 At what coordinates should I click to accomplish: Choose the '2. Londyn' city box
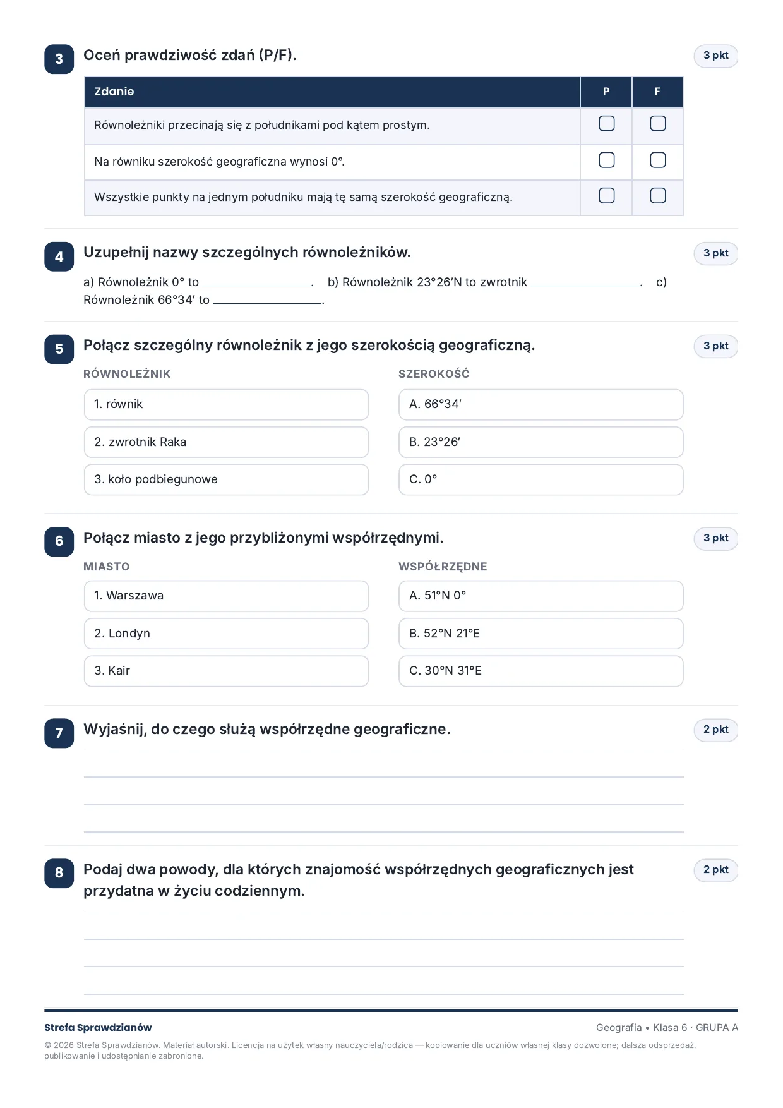(x=226, y=634)
